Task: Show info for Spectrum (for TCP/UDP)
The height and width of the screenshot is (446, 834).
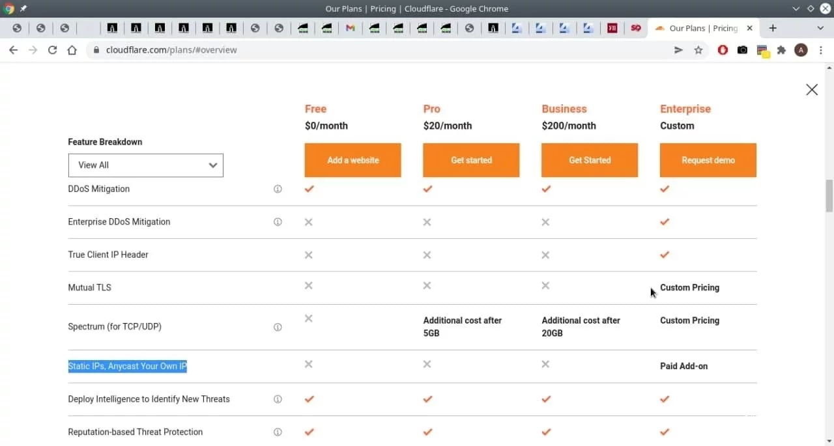Action: 278,327
